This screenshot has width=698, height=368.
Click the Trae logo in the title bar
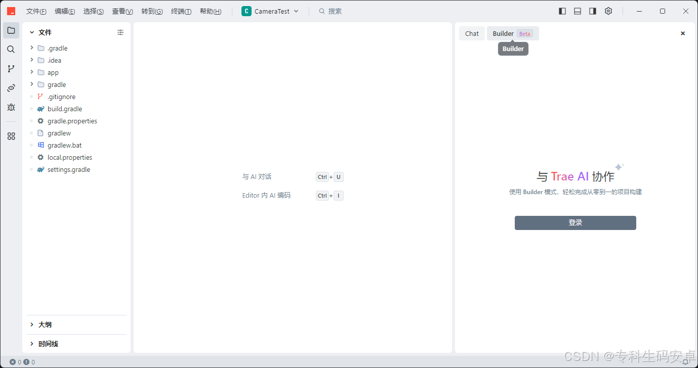11,11
